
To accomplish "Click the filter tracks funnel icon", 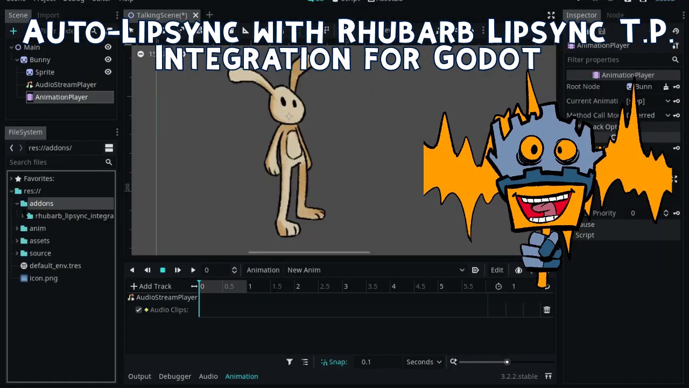I will click(289, 362).
